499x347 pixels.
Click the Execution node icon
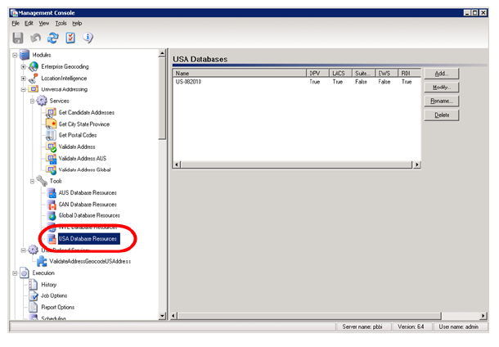(25, 273)
